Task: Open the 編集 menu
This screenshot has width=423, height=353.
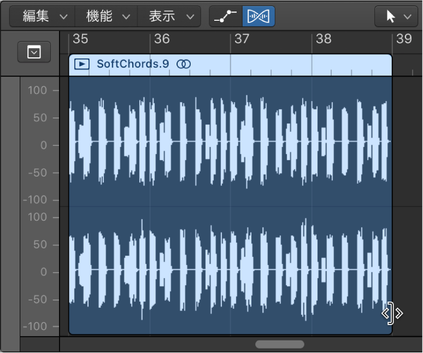Action: point(42,16)
